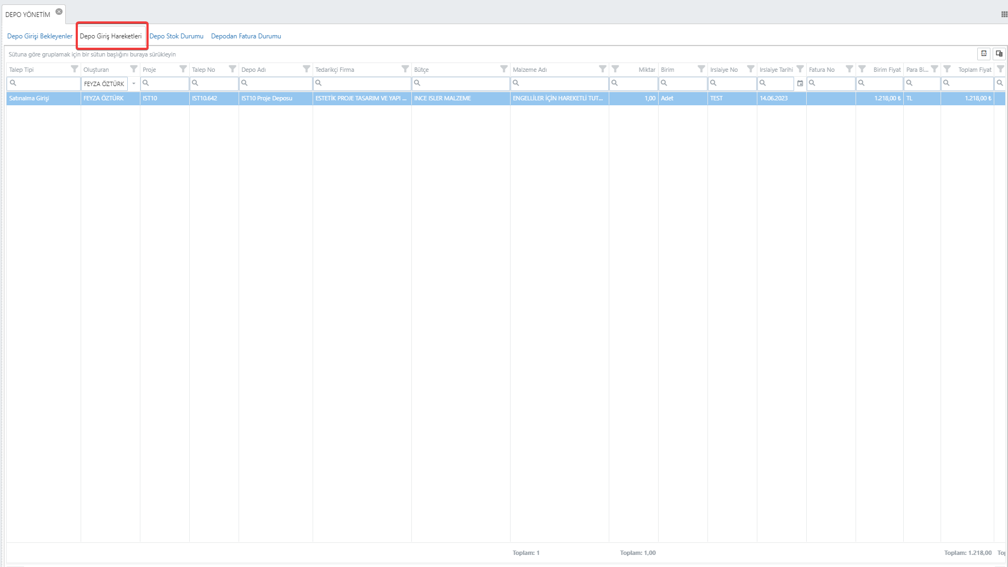Click the filter icon on Talep Tipi column
Screen dimensions: 1008x567
coord(75,69)
